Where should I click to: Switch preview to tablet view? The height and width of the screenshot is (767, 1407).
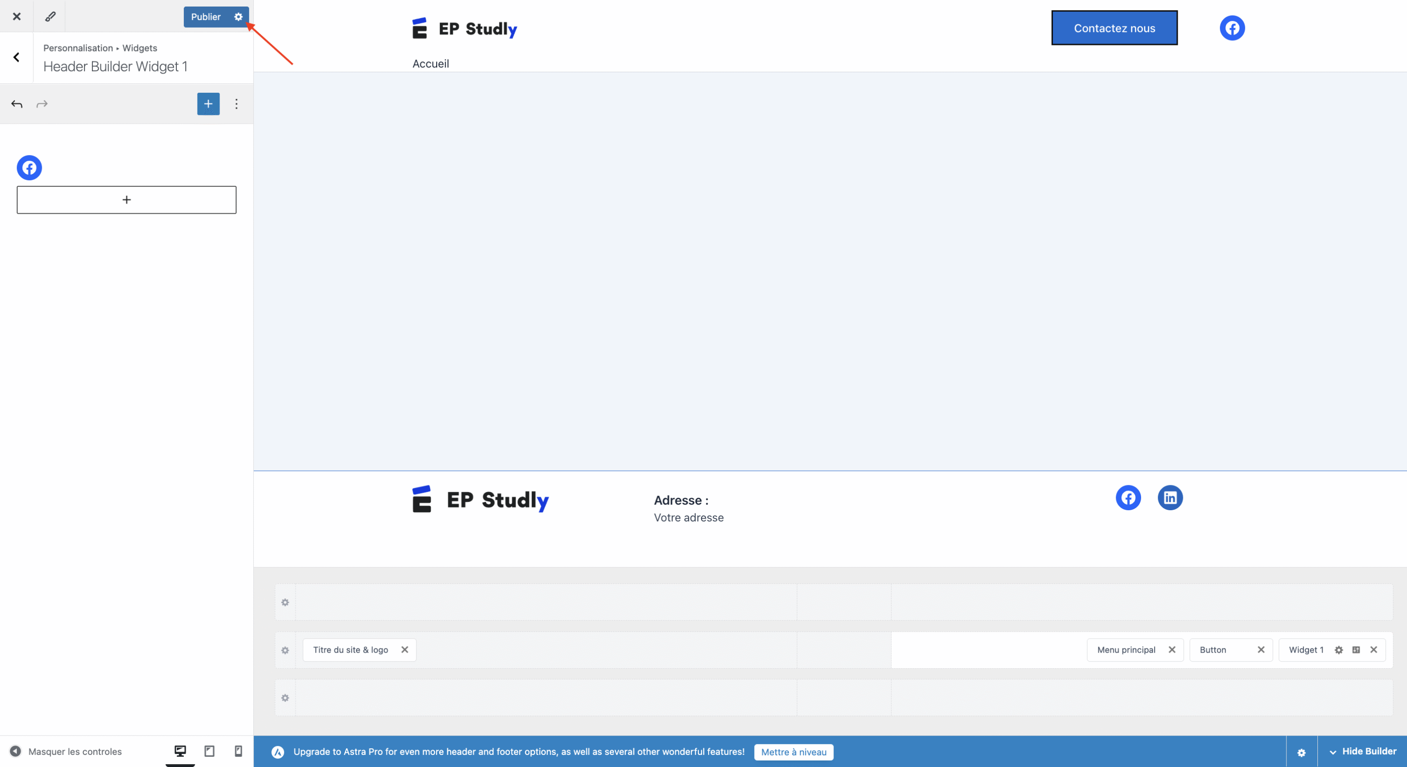tap(209, 751)
